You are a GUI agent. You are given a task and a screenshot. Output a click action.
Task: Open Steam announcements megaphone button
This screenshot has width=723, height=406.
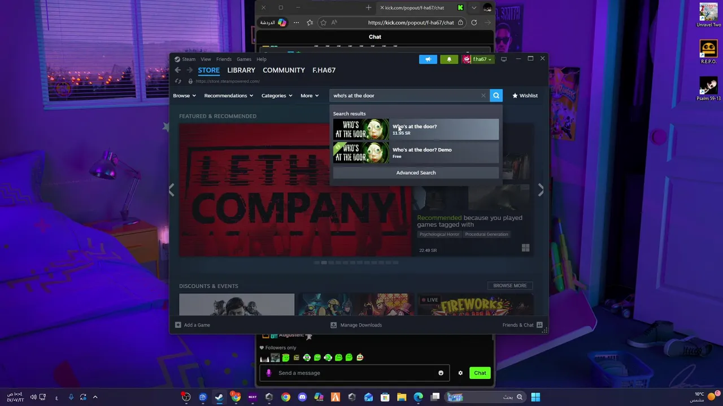pyautogui.click(x=428, y=59)
